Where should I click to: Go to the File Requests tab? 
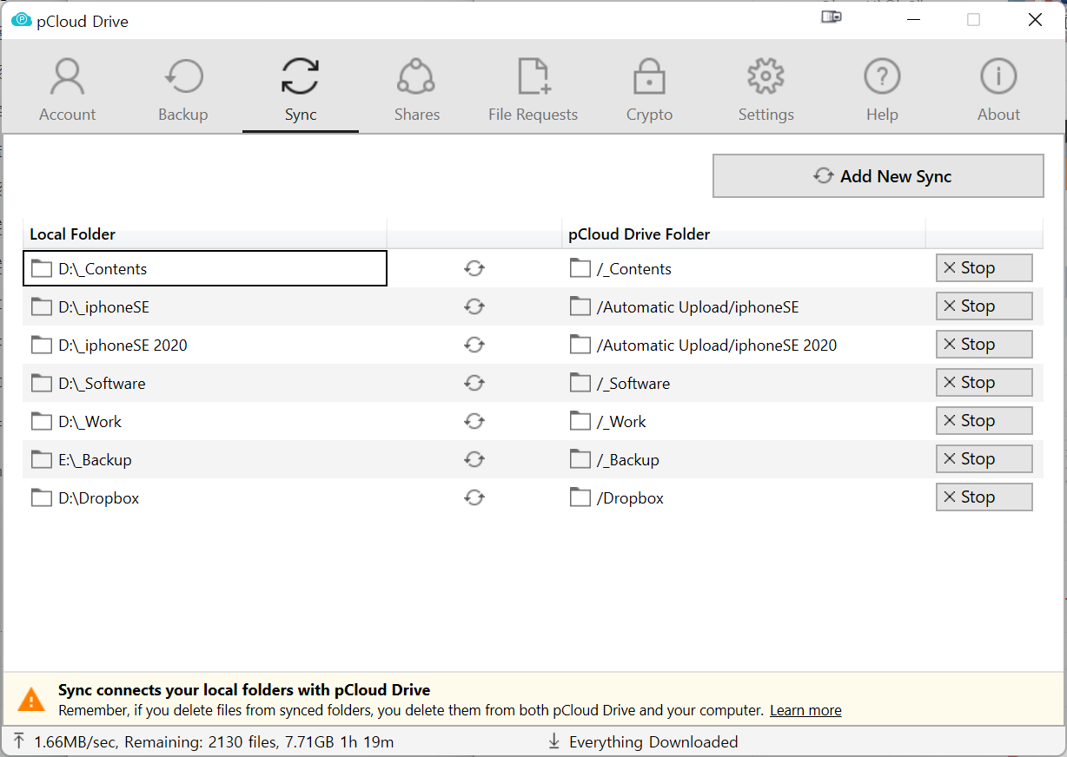click(533, 89)
